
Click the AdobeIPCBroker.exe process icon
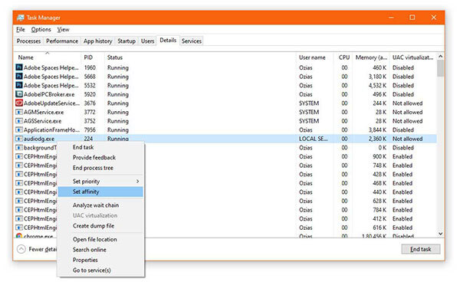pyautogui.click(x=19, y=94)
